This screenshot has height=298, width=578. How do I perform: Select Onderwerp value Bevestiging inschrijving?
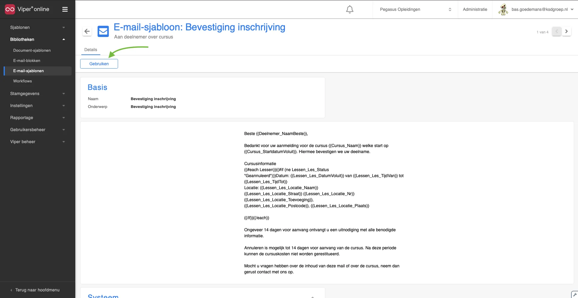pos(153,106)
